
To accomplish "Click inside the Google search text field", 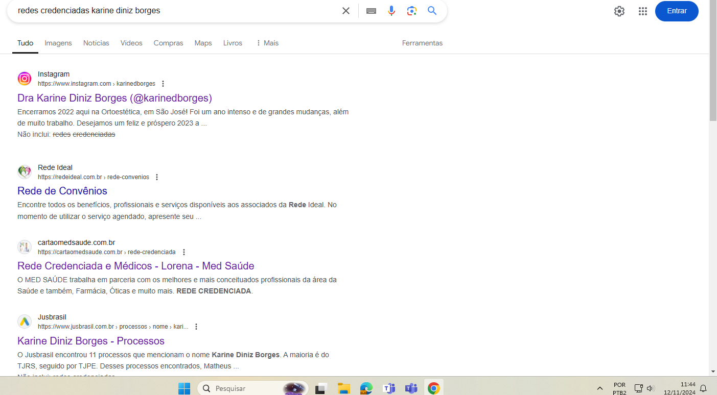I will click(x=174, y=11).
